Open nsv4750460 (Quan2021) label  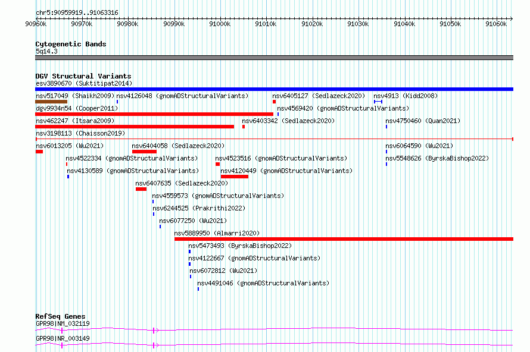coord(423,121)
